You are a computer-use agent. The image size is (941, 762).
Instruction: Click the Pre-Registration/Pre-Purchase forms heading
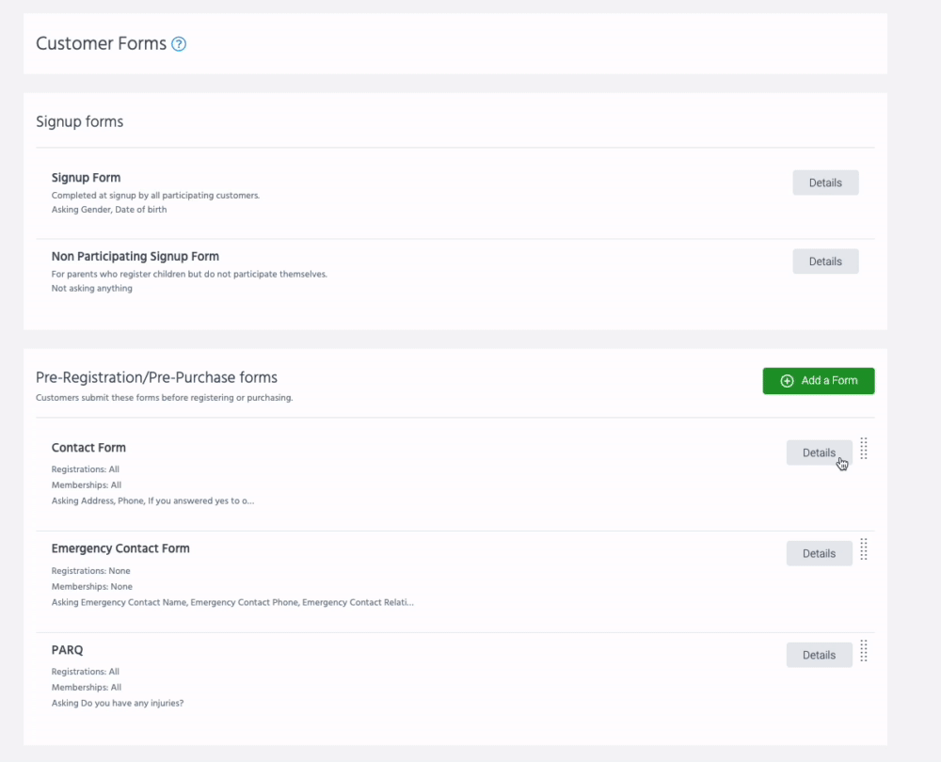pyautogui.click(x=156, y=377)
